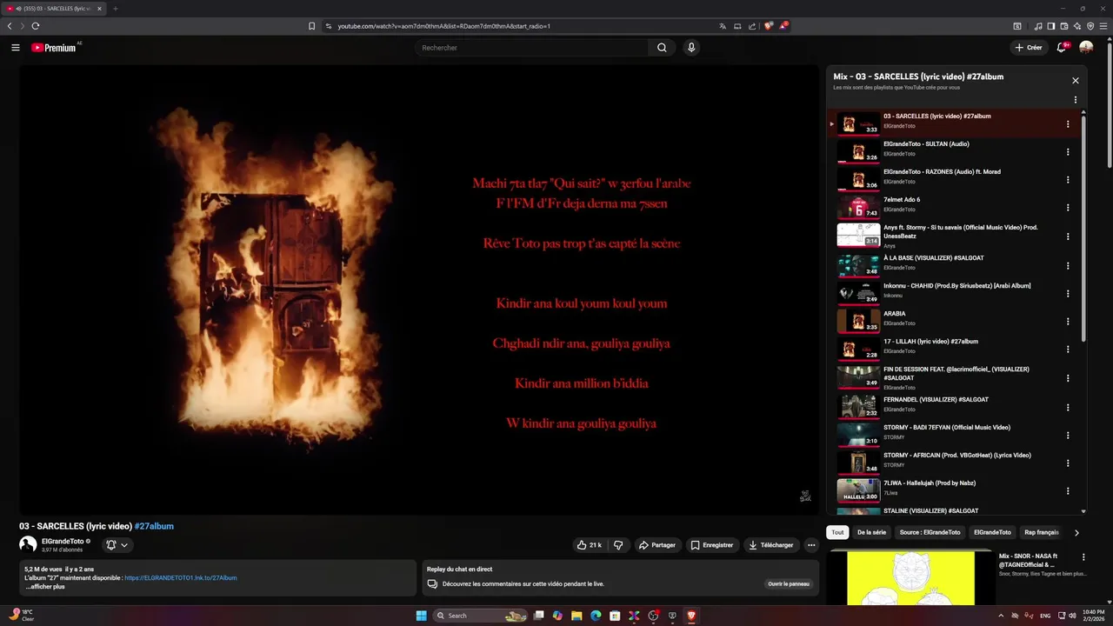Screen dimensions: 1113x626
Task: Bookmark this page in address bar
Action: (x=312, y=26)
